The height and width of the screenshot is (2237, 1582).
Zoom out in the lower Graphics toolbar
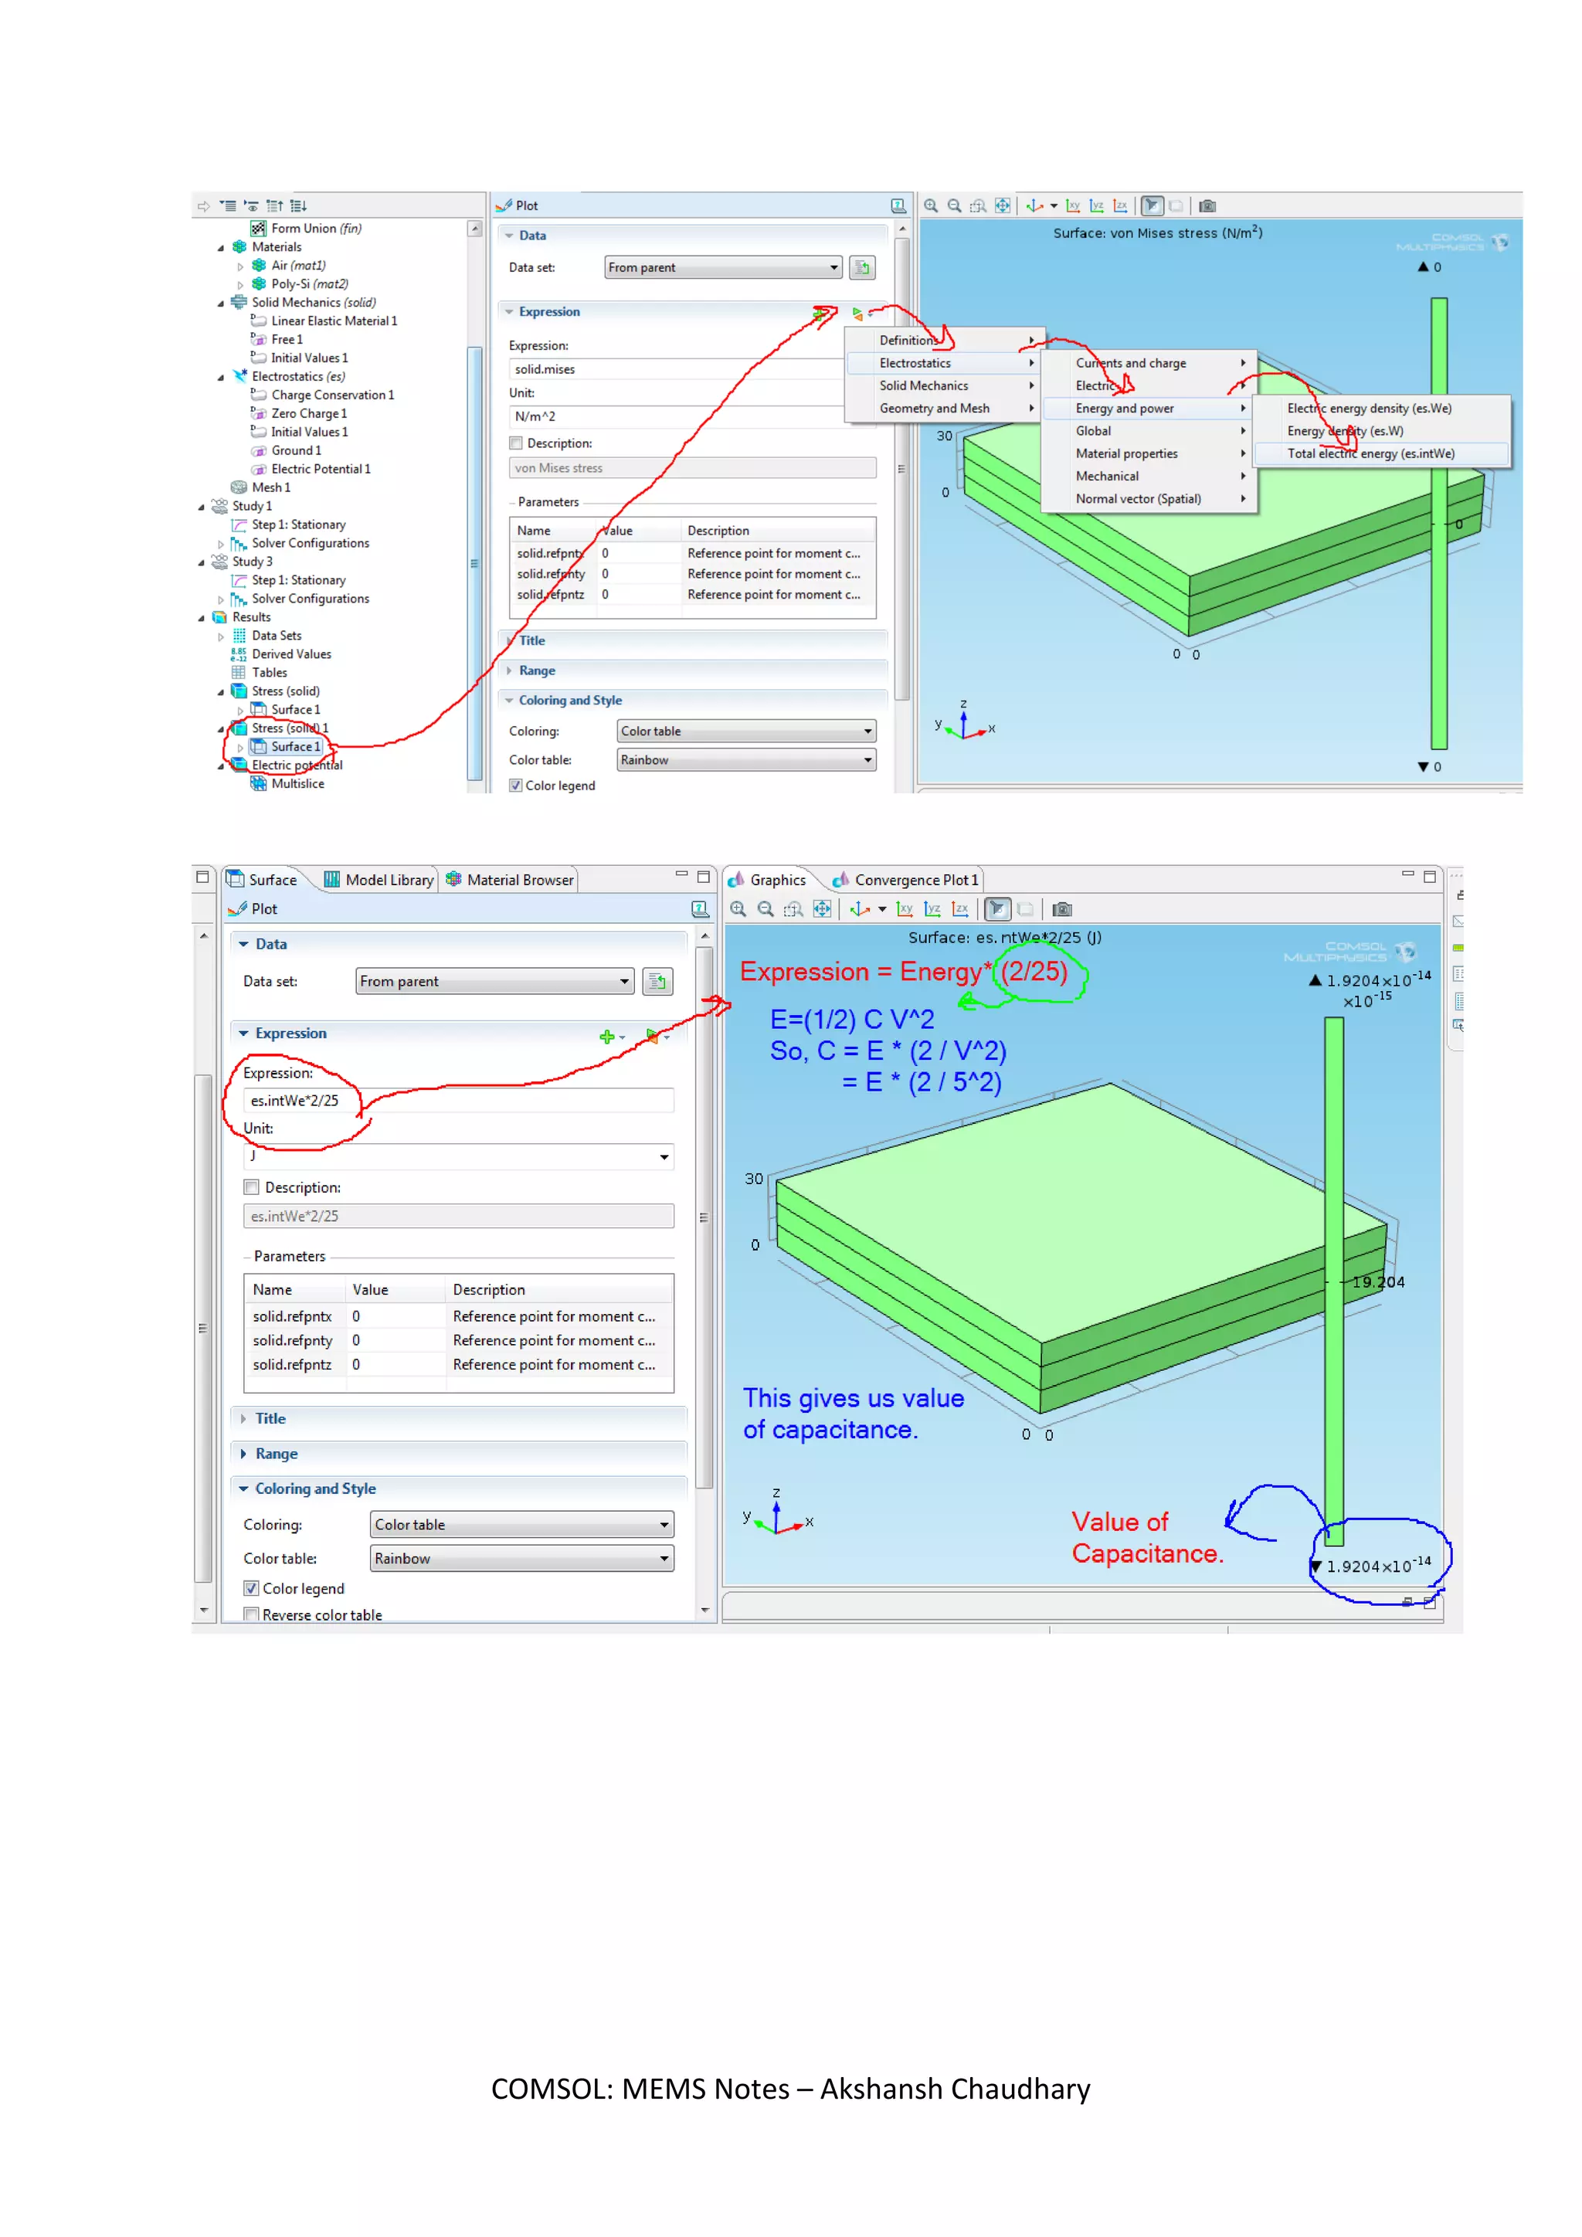click(x=766, y=909)
